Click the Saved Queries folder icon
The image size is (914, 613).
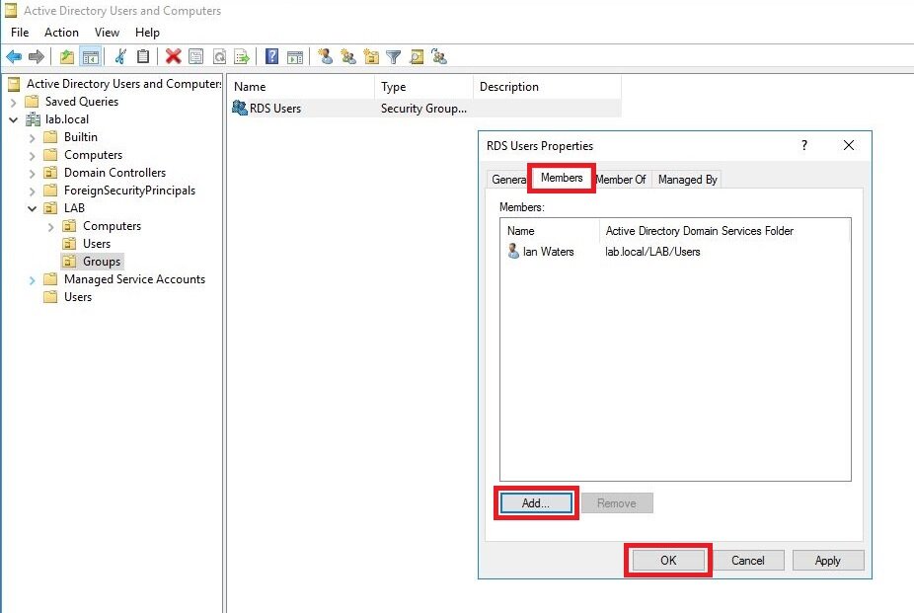pos(32,102)
